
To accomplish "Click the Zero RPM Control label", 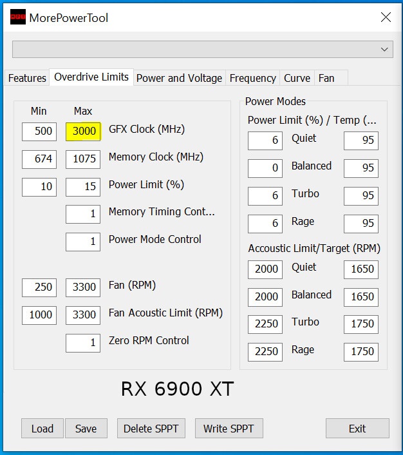I will 149,340.
